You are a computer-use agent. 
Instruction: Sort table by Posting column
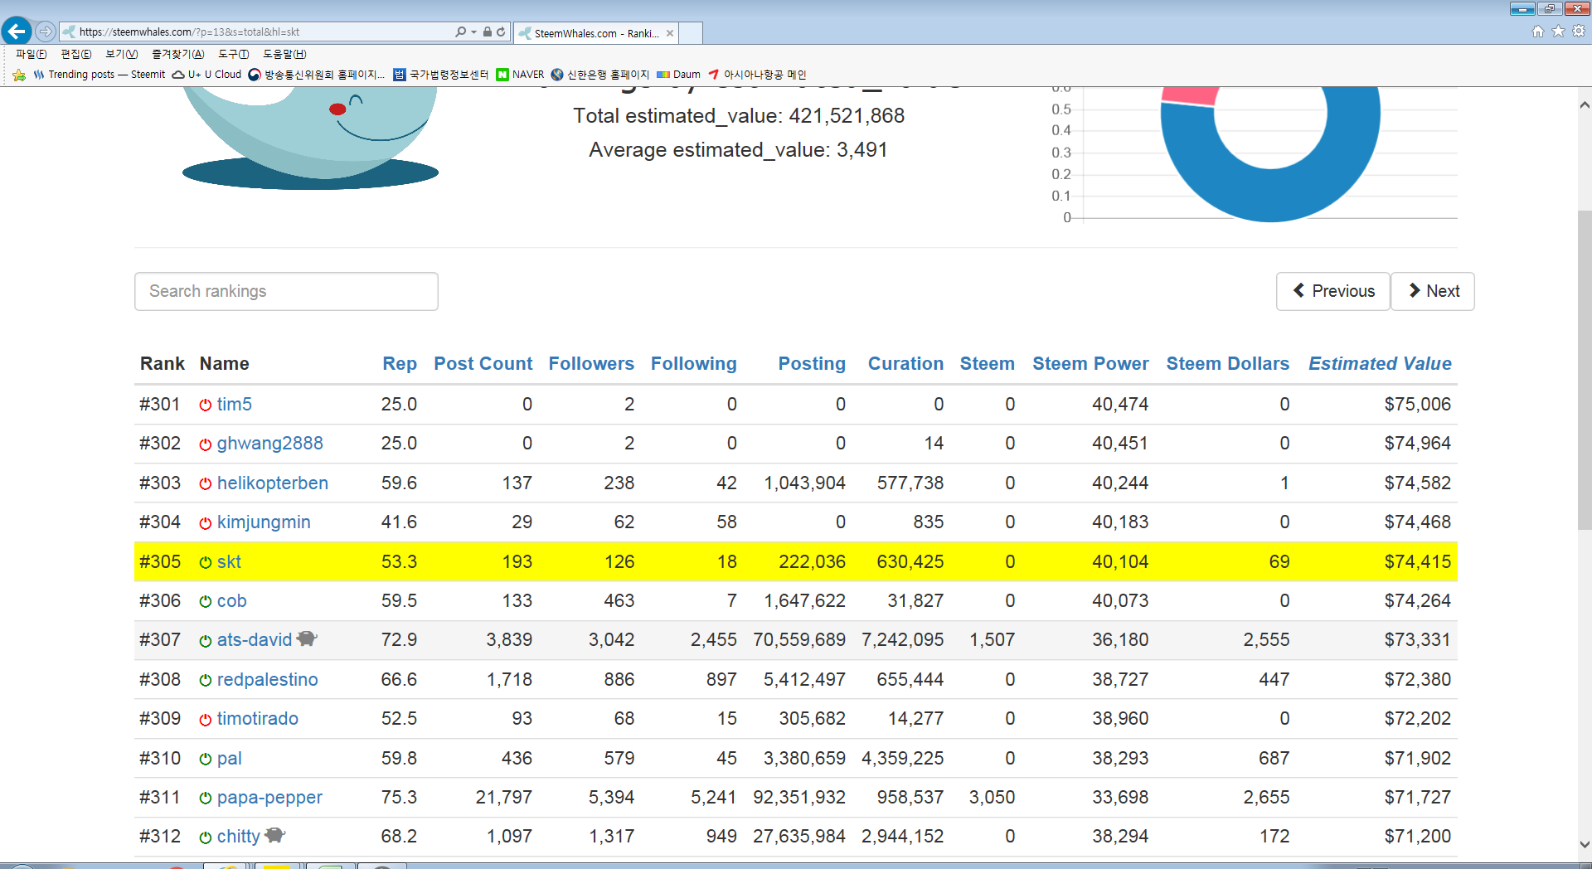(x=812, y=364)
